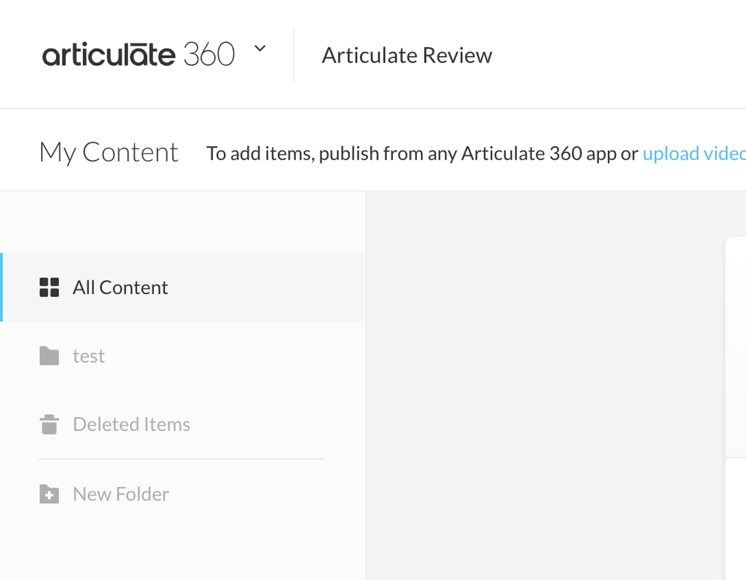Click the divider line above New Folder
Viewport: 746px width, 580px height.
[181, 459]
